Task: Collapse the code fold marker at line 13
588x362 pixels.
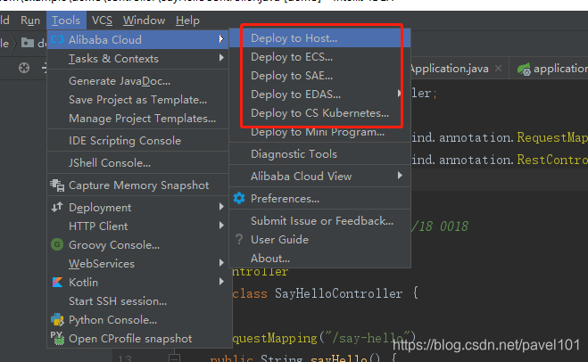Action: (x=174, y=358)
